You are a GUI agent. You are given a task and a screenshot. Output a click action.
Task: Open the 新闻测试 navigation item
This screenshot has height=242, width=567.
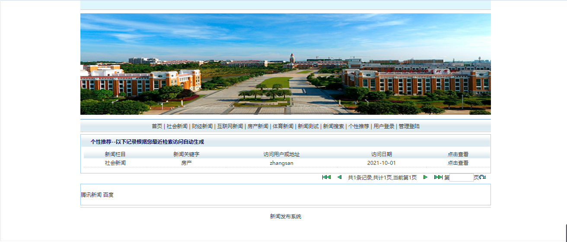(x=308, y=126)
